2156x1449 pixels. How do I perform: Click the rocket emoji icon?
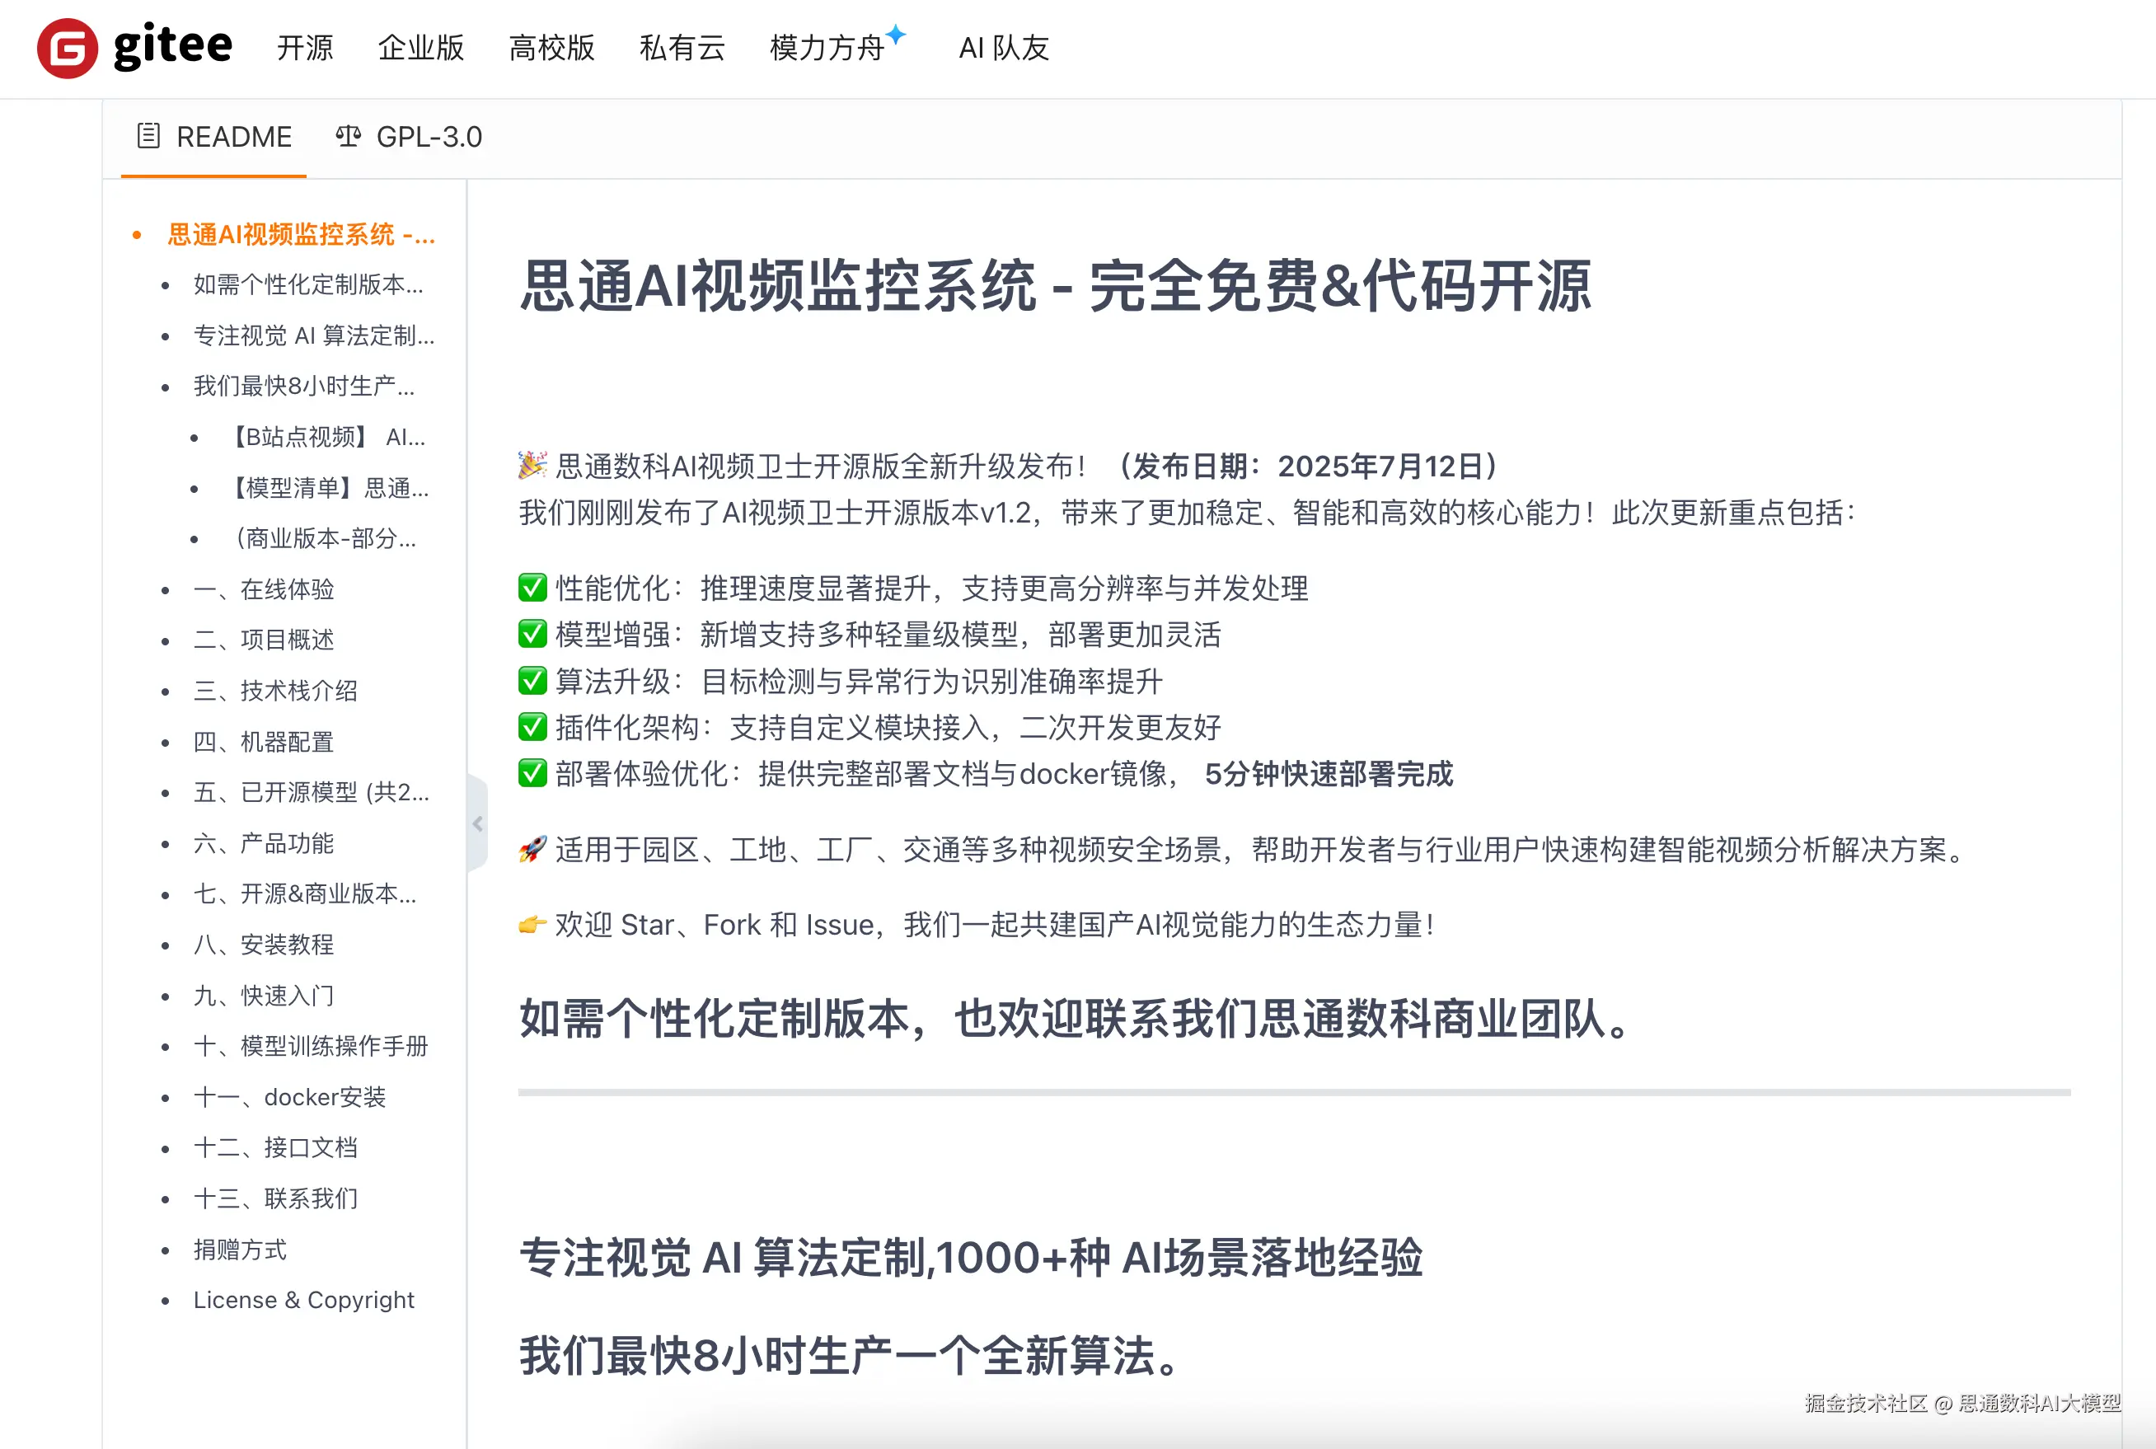pyautogui.click(x=532, y=848)
